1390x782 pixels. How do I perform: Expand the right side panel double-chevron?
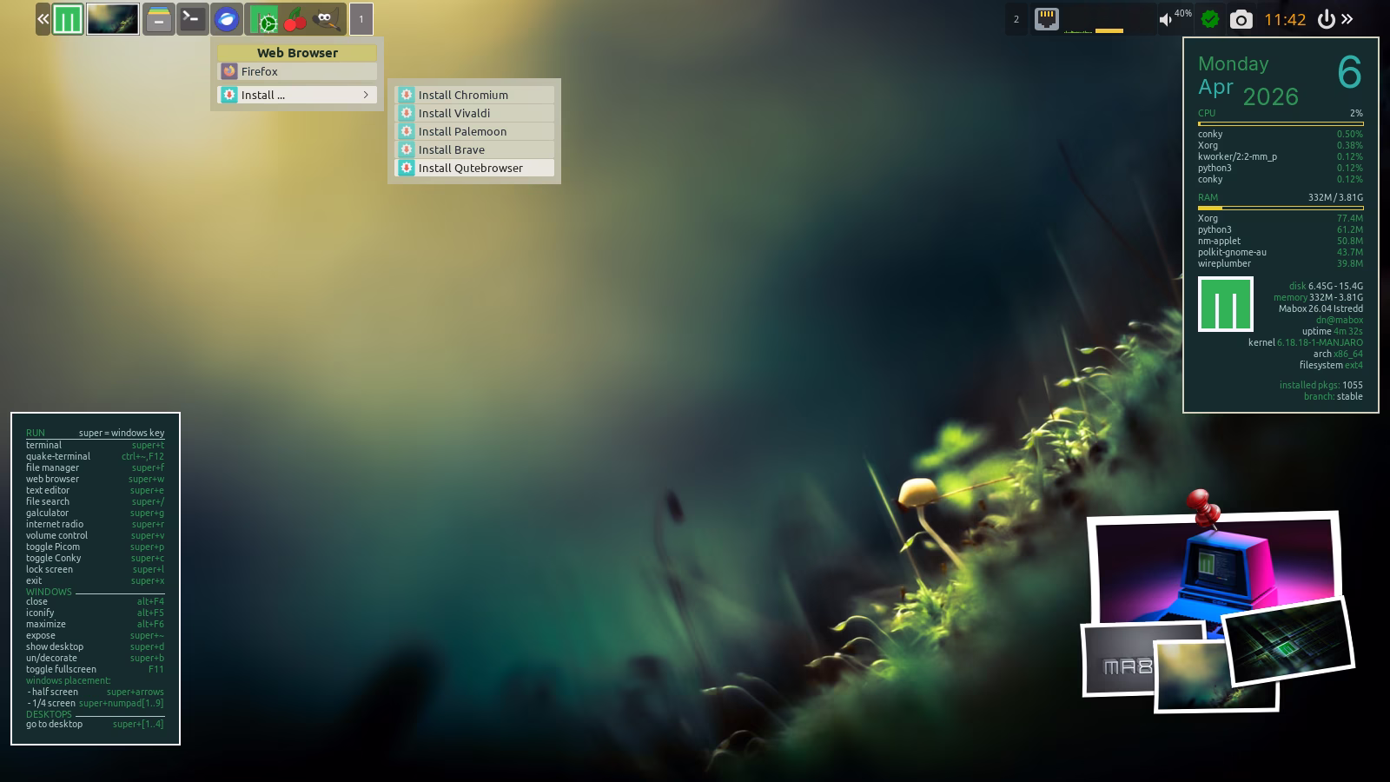(x=1347, y=19)
